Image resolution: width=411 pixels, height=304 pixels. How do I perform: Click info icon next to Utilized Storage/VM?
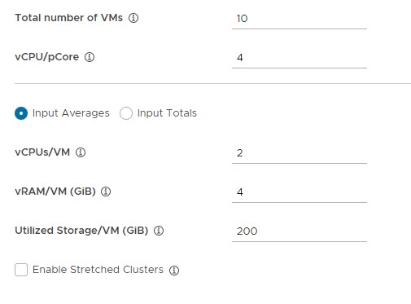point(159,231)
